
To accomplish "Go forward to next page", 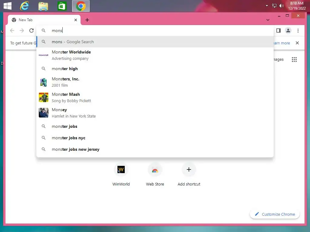I will [x=22, y=31].
